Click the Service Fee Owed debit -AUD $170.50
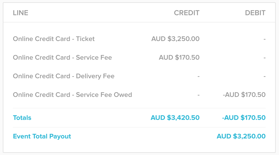The height and width of the screenshot is (155, 279). pyautogui.click(x=244, y=95)
